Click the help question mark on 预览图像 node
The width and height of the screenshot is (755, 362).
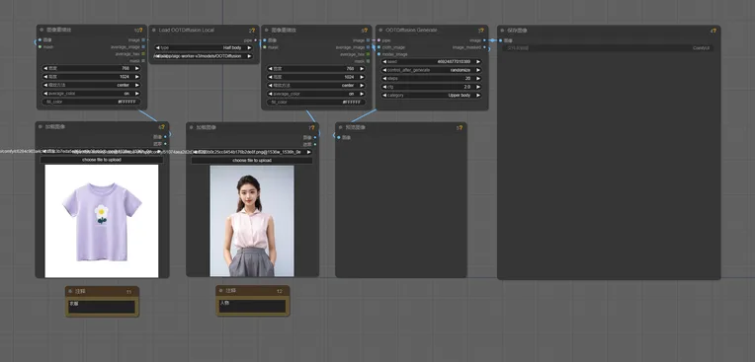click(x=460, y=128)
